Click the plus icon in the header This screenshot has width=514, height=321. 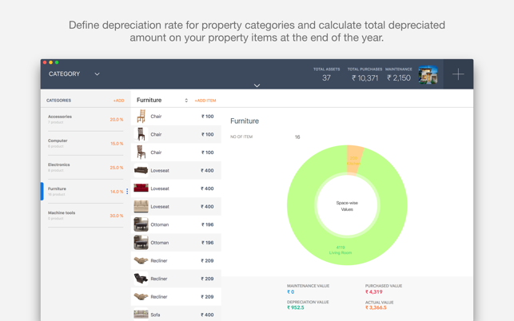point(458,74)
